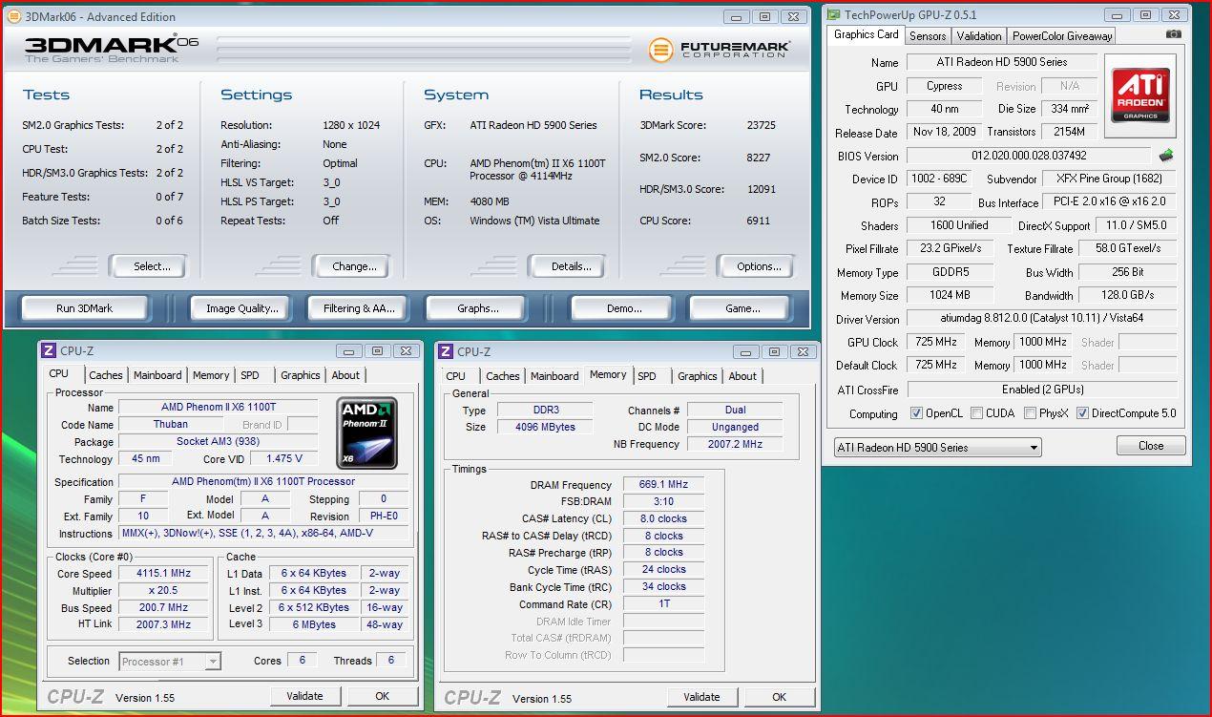The height and width of the screenshot is (717, 1212).
Task: Click the SM2.0 Score value 8227
Action: pos(759,158)
